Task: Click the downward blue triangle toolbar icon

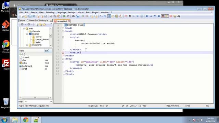Action: [155, 16]
